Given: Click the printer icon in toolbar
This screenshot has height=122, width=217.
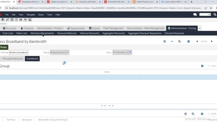Looking at the screenshot, I should tap(21, 20).
